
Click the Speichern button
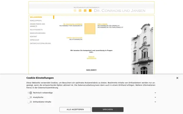pyautogui.click(x=108, y=109)
